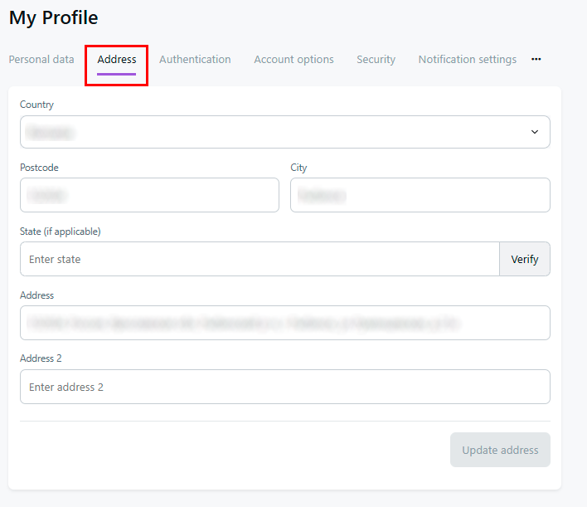View the Notification settings tab
This screenshot has height=507, width=587.
click(x=467, y=60)
